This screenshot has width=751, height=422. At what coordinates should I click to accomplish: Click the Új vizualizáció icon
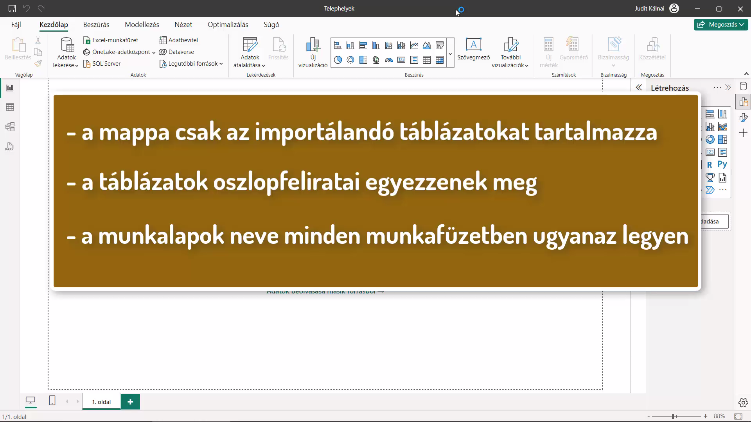(313, 52)
